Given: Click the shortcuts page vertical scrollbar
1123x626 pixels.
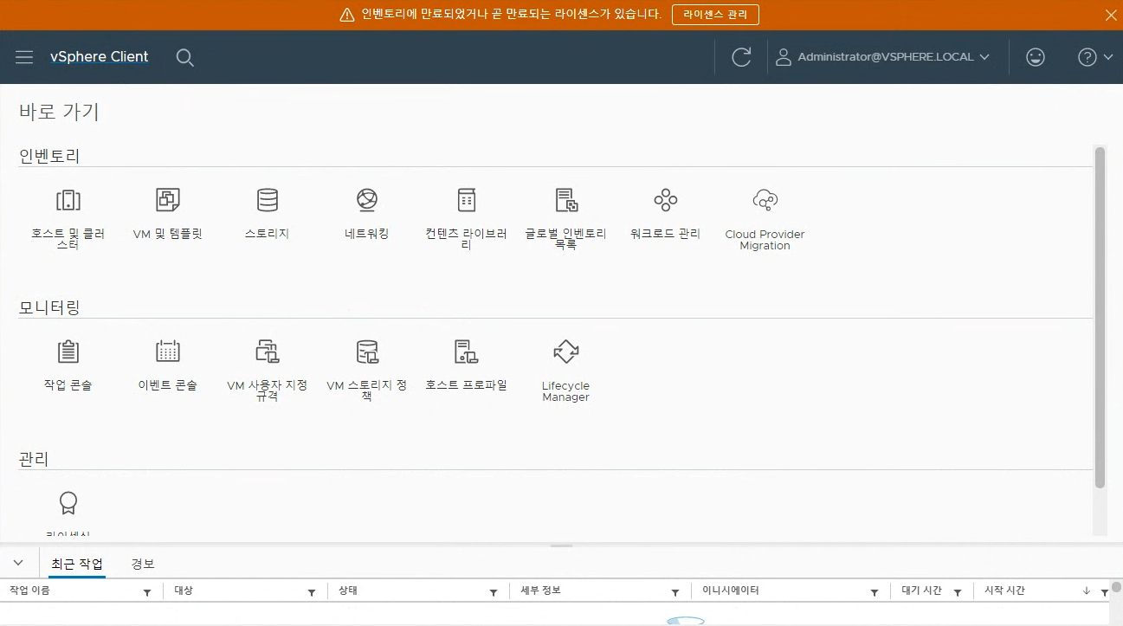Looking at the screenshot, I should (x=1100, y=318).
